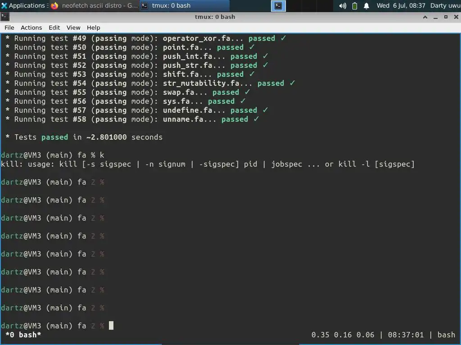This screenshot has height=345, width=461.
Task: Click the point.fa test line
Action: tap(130, 47)
